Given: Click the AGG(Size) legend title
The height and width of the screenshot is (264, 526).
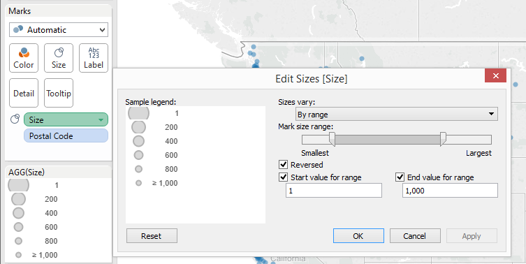Looking at the screenshot, I should tap(27, 173).
